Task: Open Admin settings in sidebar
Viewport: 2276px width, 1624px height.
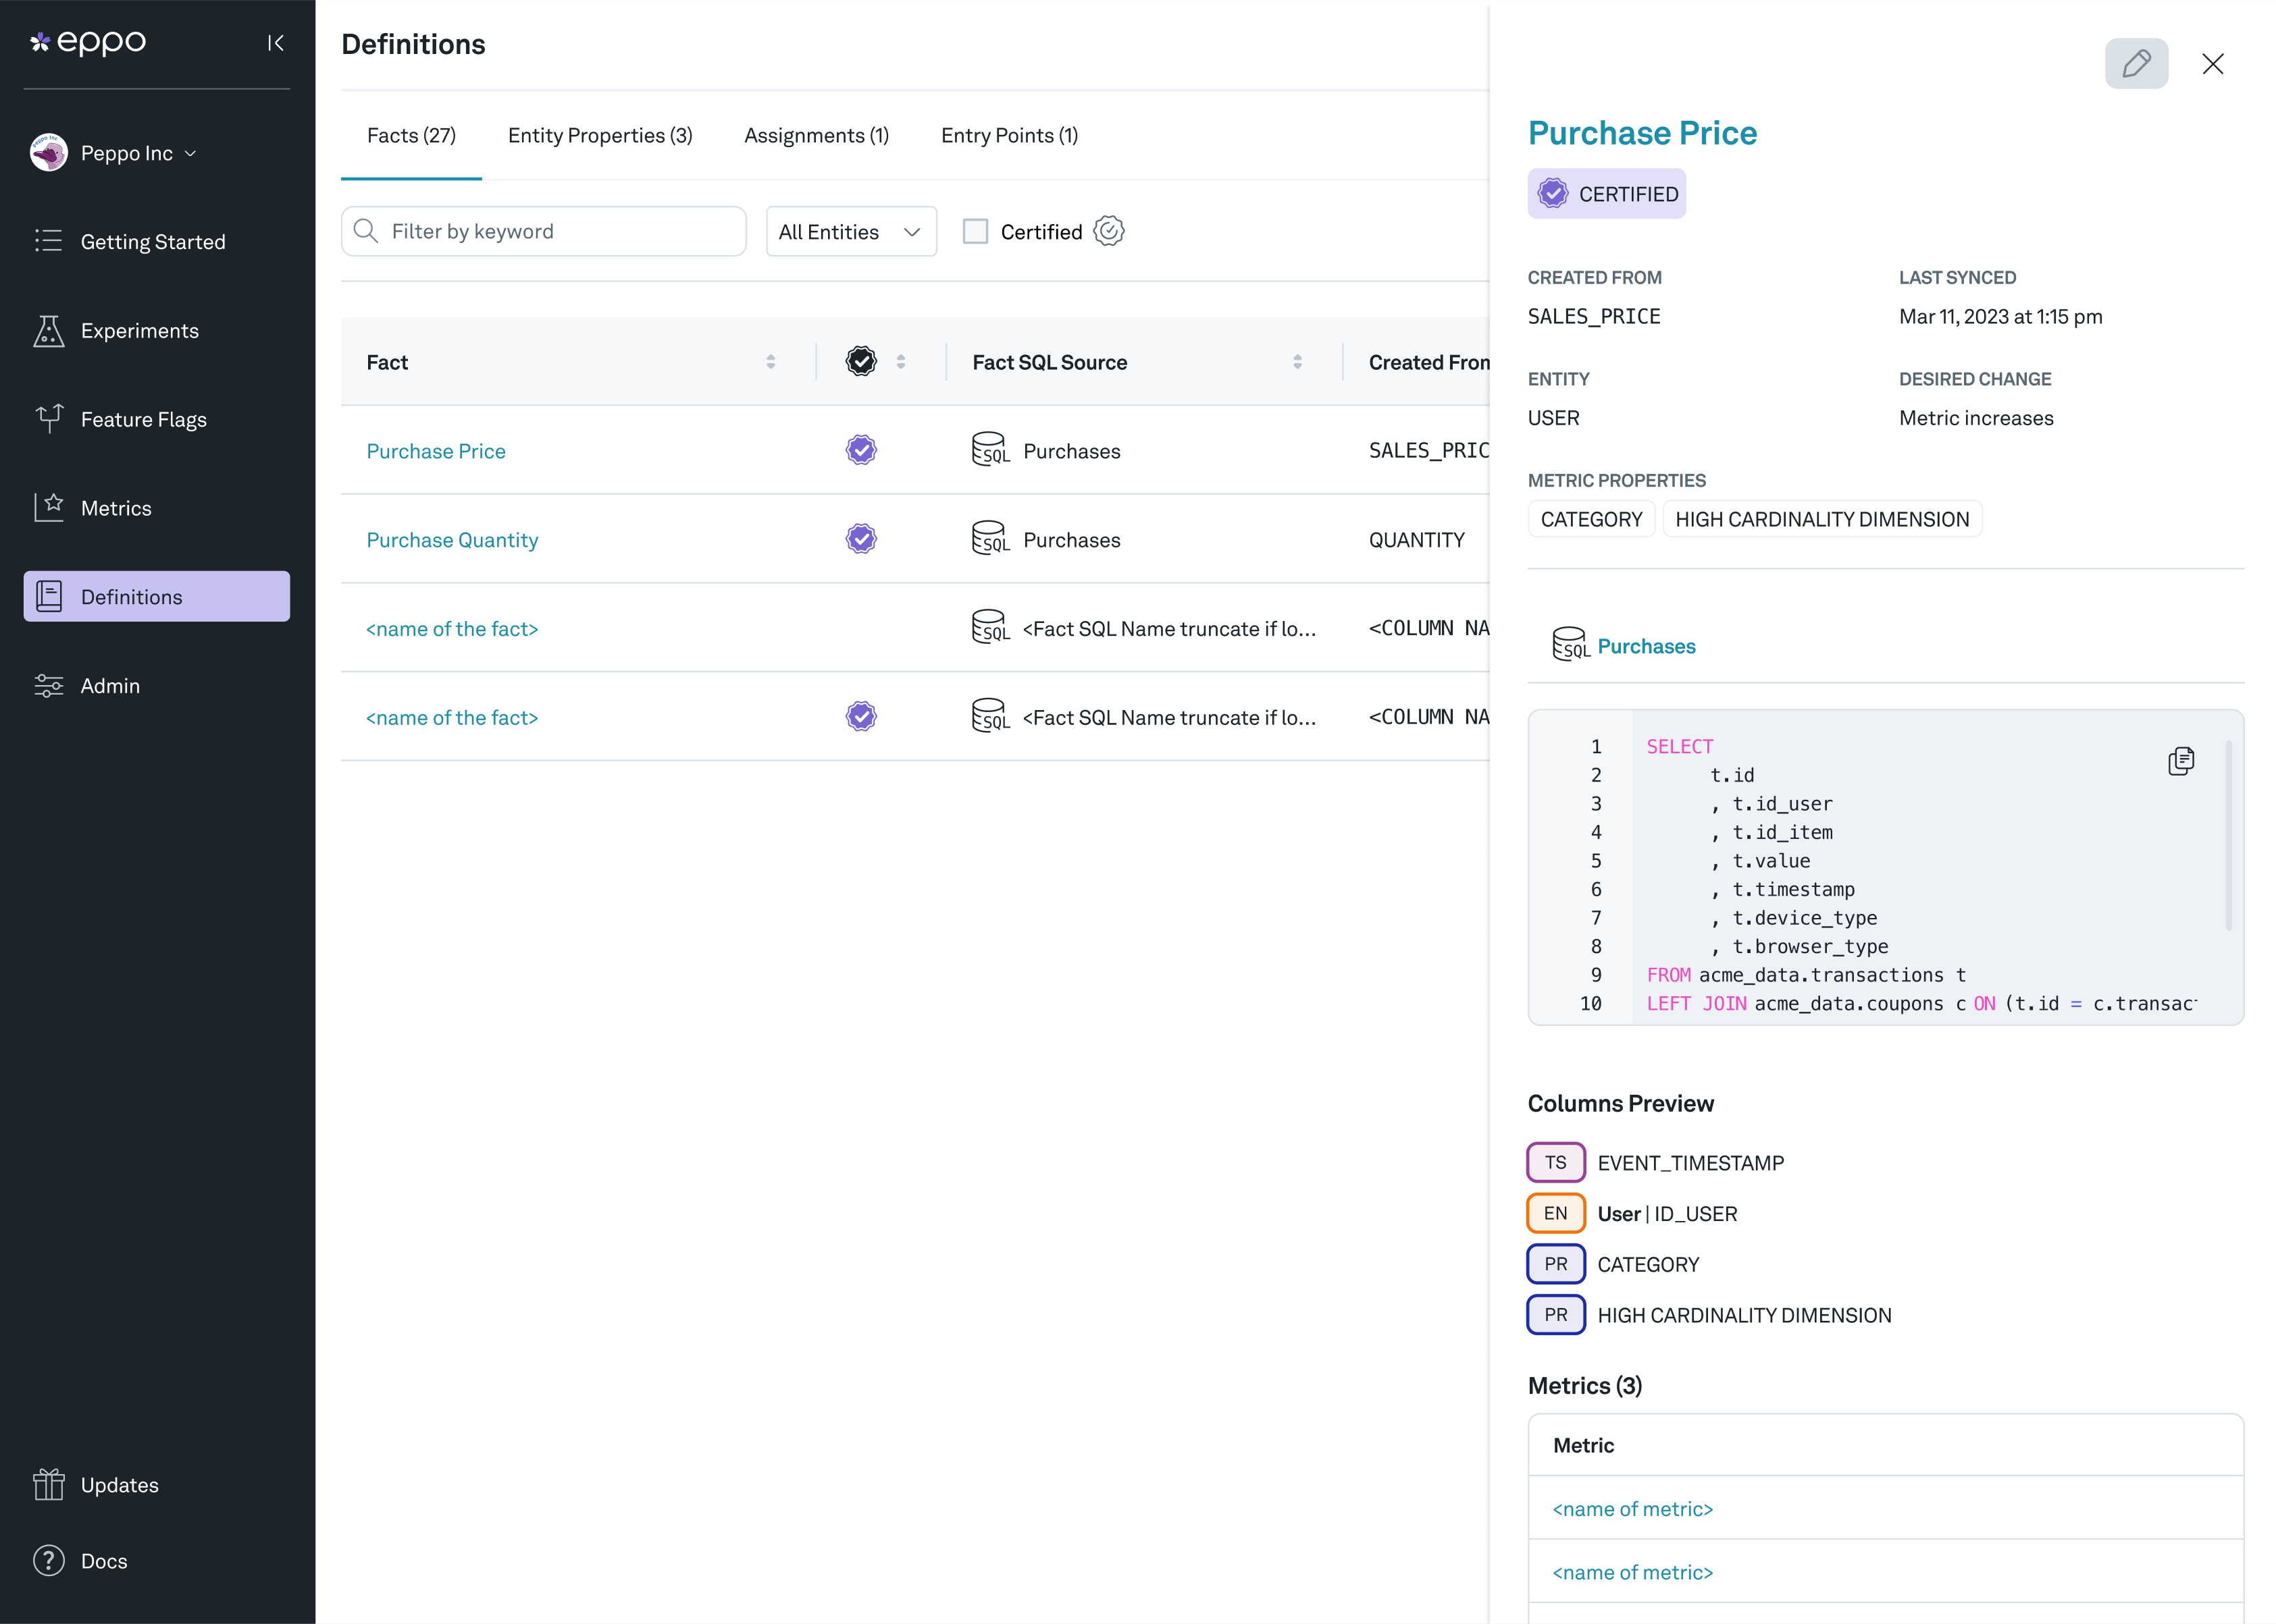Action: click(x=110, y=686)
